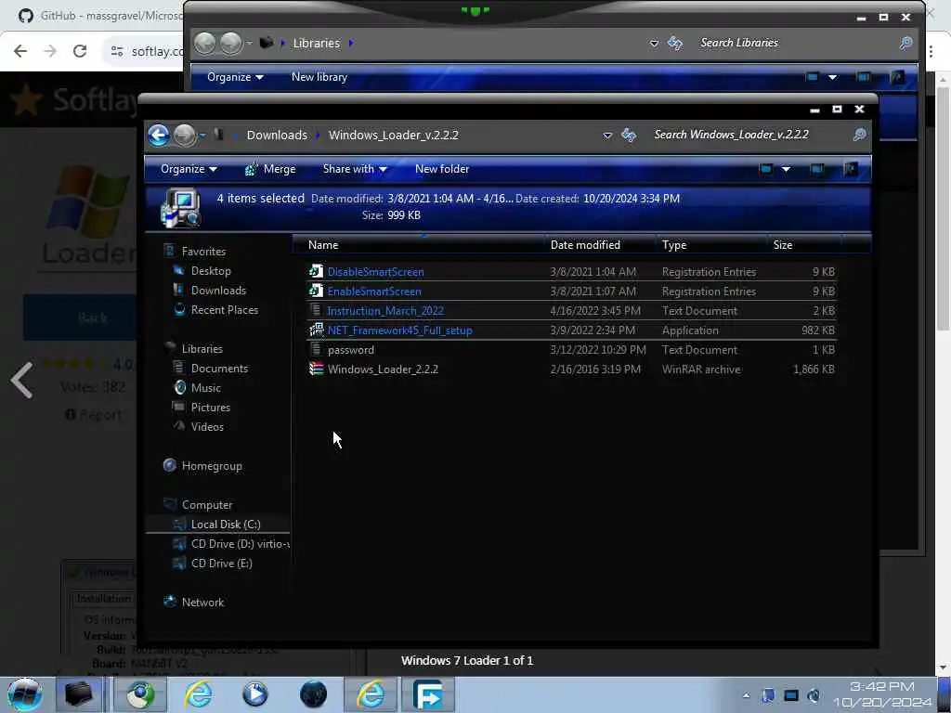The width and height of the screenshot is (951, 713).
Task: Sort files by the Type column header
Action: pyautogui.click(x=710, y=245)
